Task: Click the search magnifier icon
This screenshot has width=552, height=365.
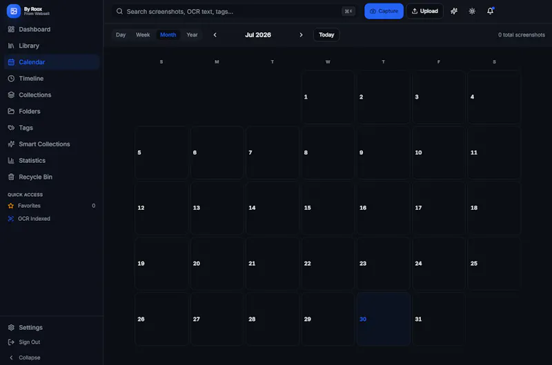Action: (119, 11)
